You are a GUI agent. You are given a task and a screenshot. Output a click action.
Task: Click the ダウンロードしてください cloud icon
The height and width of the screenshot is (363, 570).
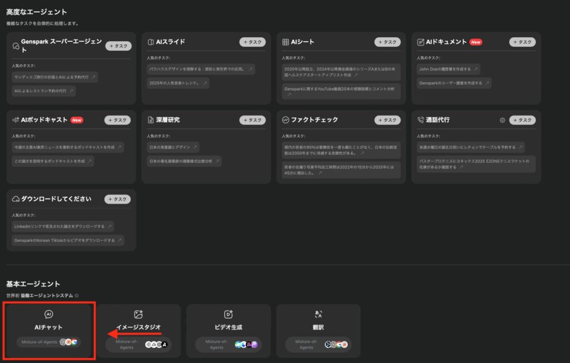pos(16,199)
